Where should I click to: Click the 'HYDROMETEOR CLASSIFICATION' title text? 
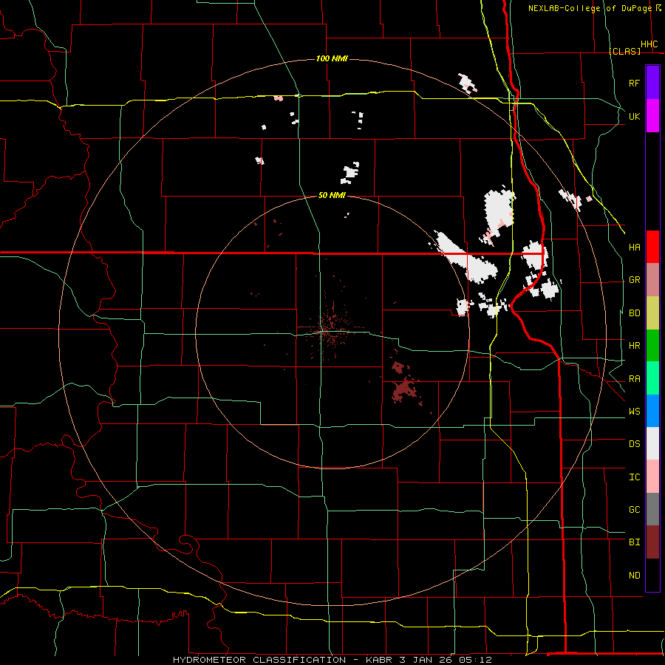pos(259,660)
